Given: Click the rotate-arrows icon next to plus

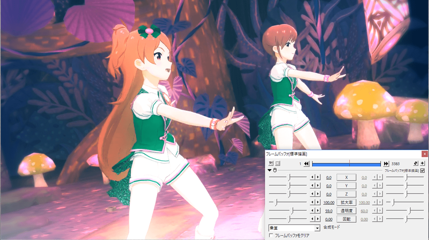Looking at the screenshot, I should pos(416,163).
